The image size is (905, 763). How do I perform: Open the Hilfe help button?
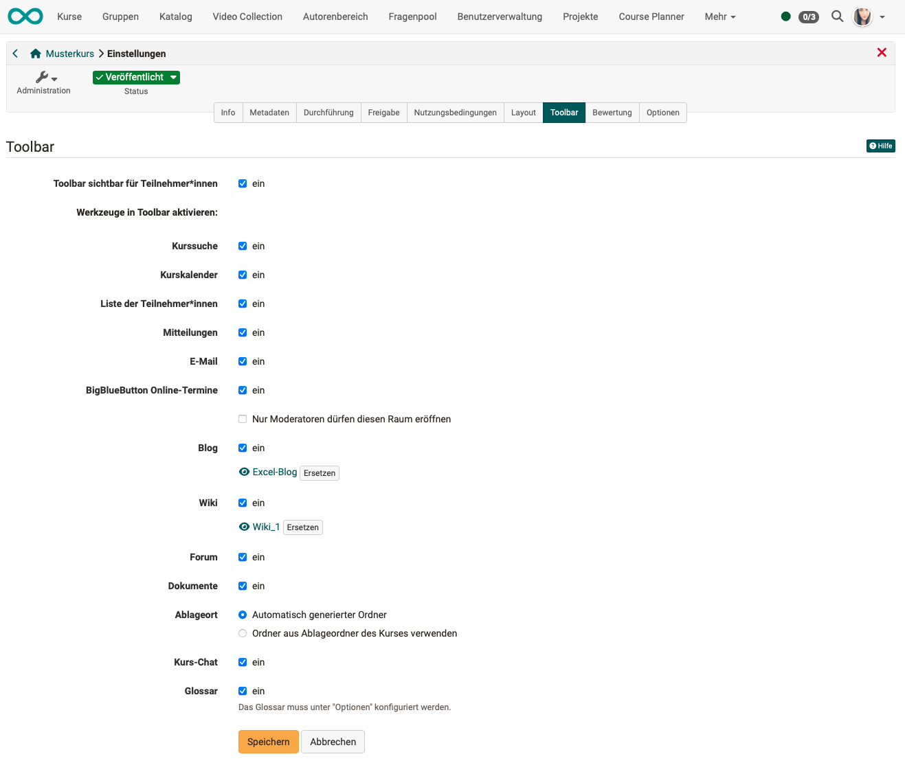click(880, 146)
